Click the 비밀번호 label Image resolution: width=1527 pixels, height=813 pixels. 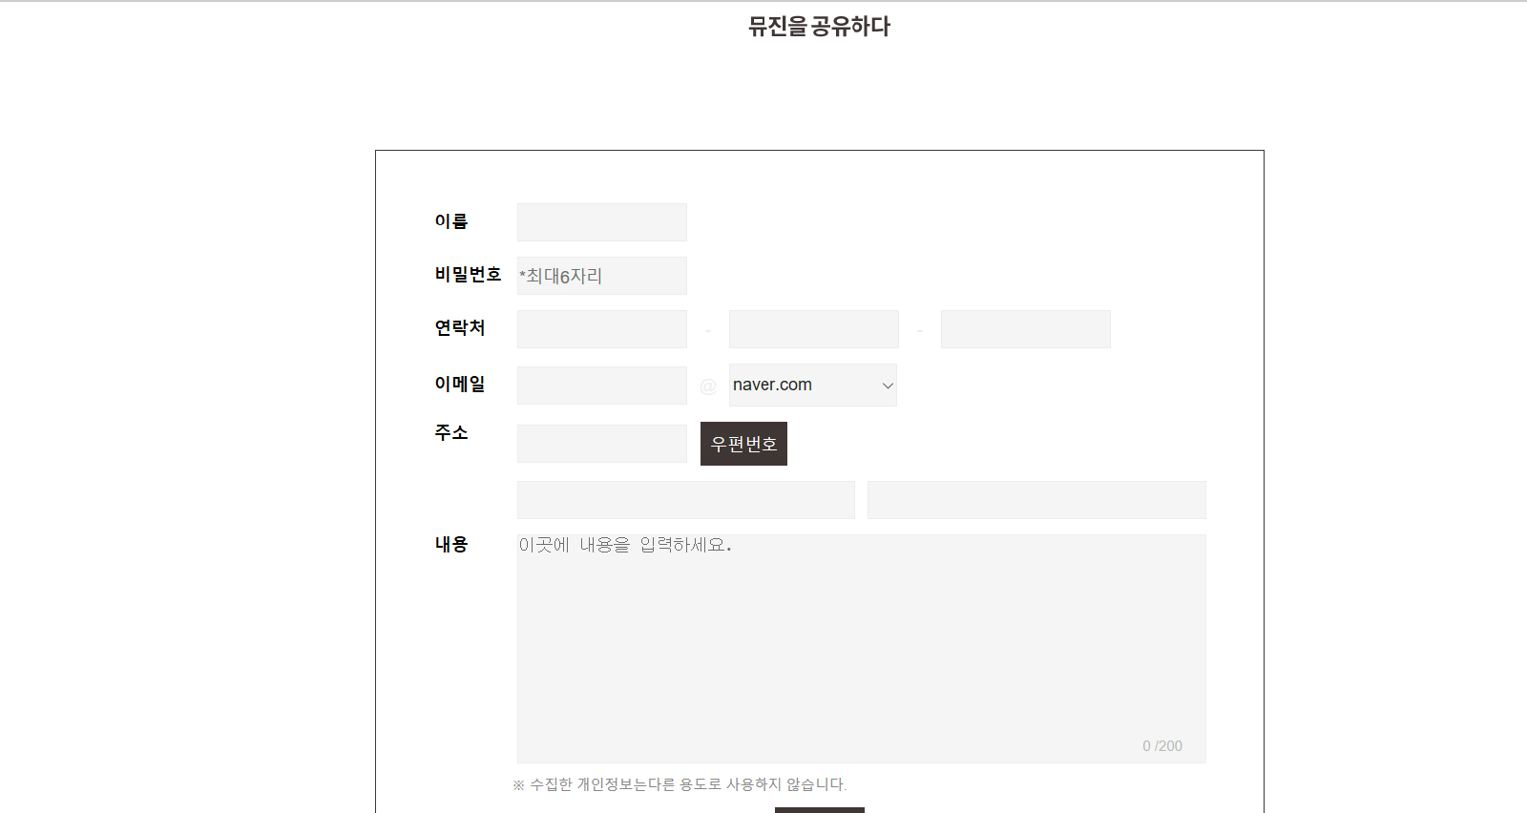tap(468, 275)
